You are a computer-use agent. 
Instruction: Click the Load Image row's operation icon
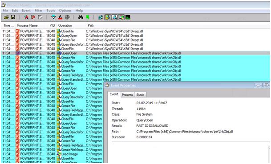[x=59, y=154]
